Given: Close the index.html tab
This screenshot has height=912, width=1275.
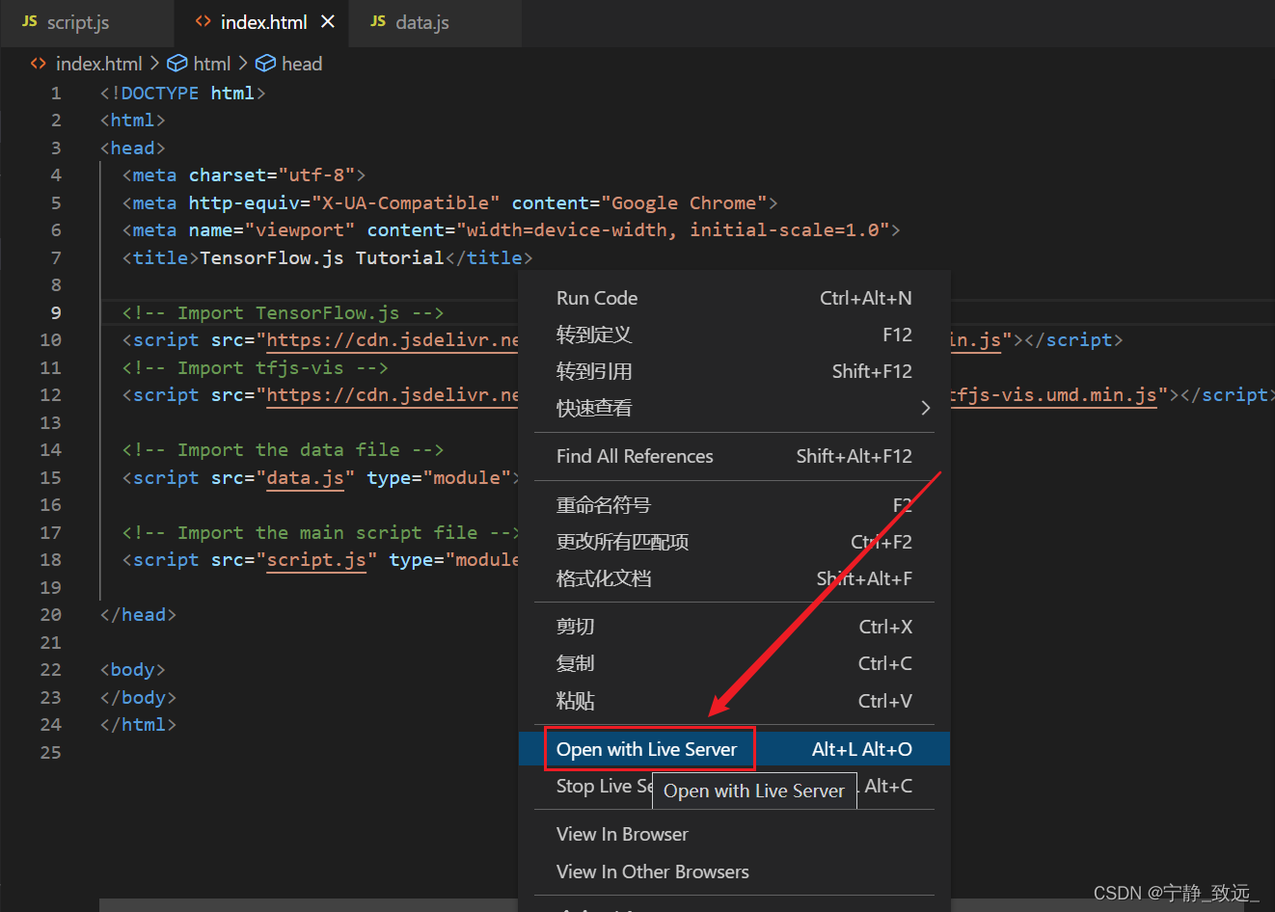Looking at the screenshot, I should [328, 21].
